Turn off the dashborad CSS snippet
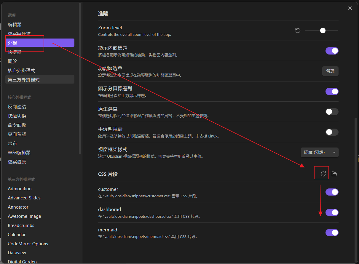The width and height of the screenshot is (359, 264). point(332,212)
